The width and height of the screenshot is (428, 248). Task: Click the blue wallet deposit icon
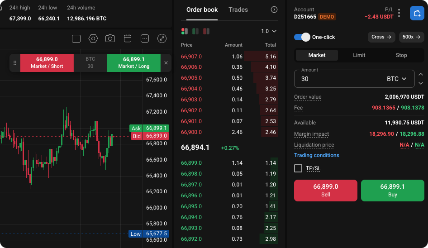click(x=417, y=13)
